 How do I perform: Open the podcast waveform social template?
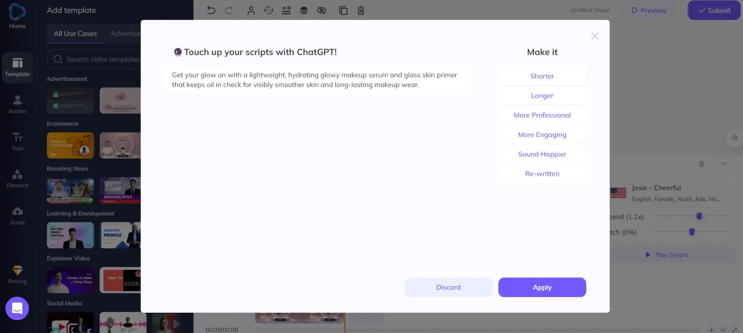(x=123, y=323)
